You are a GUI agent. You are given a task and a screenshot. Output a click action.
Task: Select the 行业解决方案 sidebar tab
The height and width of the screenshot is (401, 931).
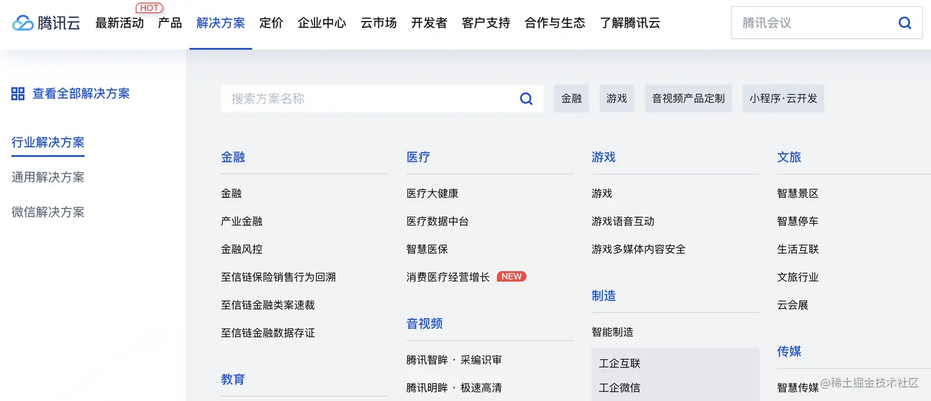pos(48,142)
